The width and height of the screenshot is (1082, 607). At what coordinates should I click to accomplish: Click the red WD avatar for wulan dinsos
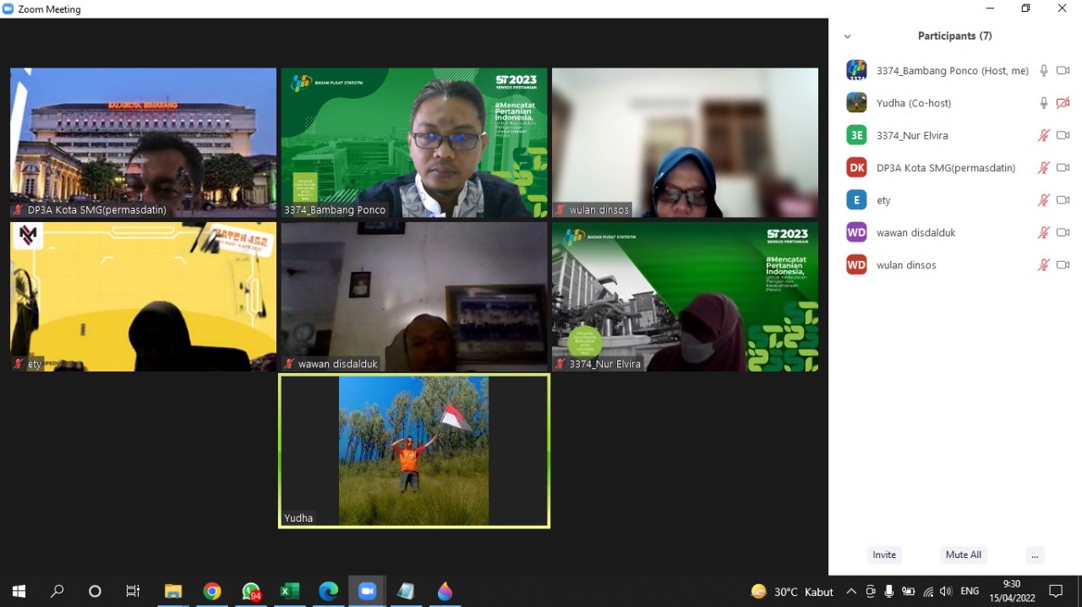coord(856,264)
